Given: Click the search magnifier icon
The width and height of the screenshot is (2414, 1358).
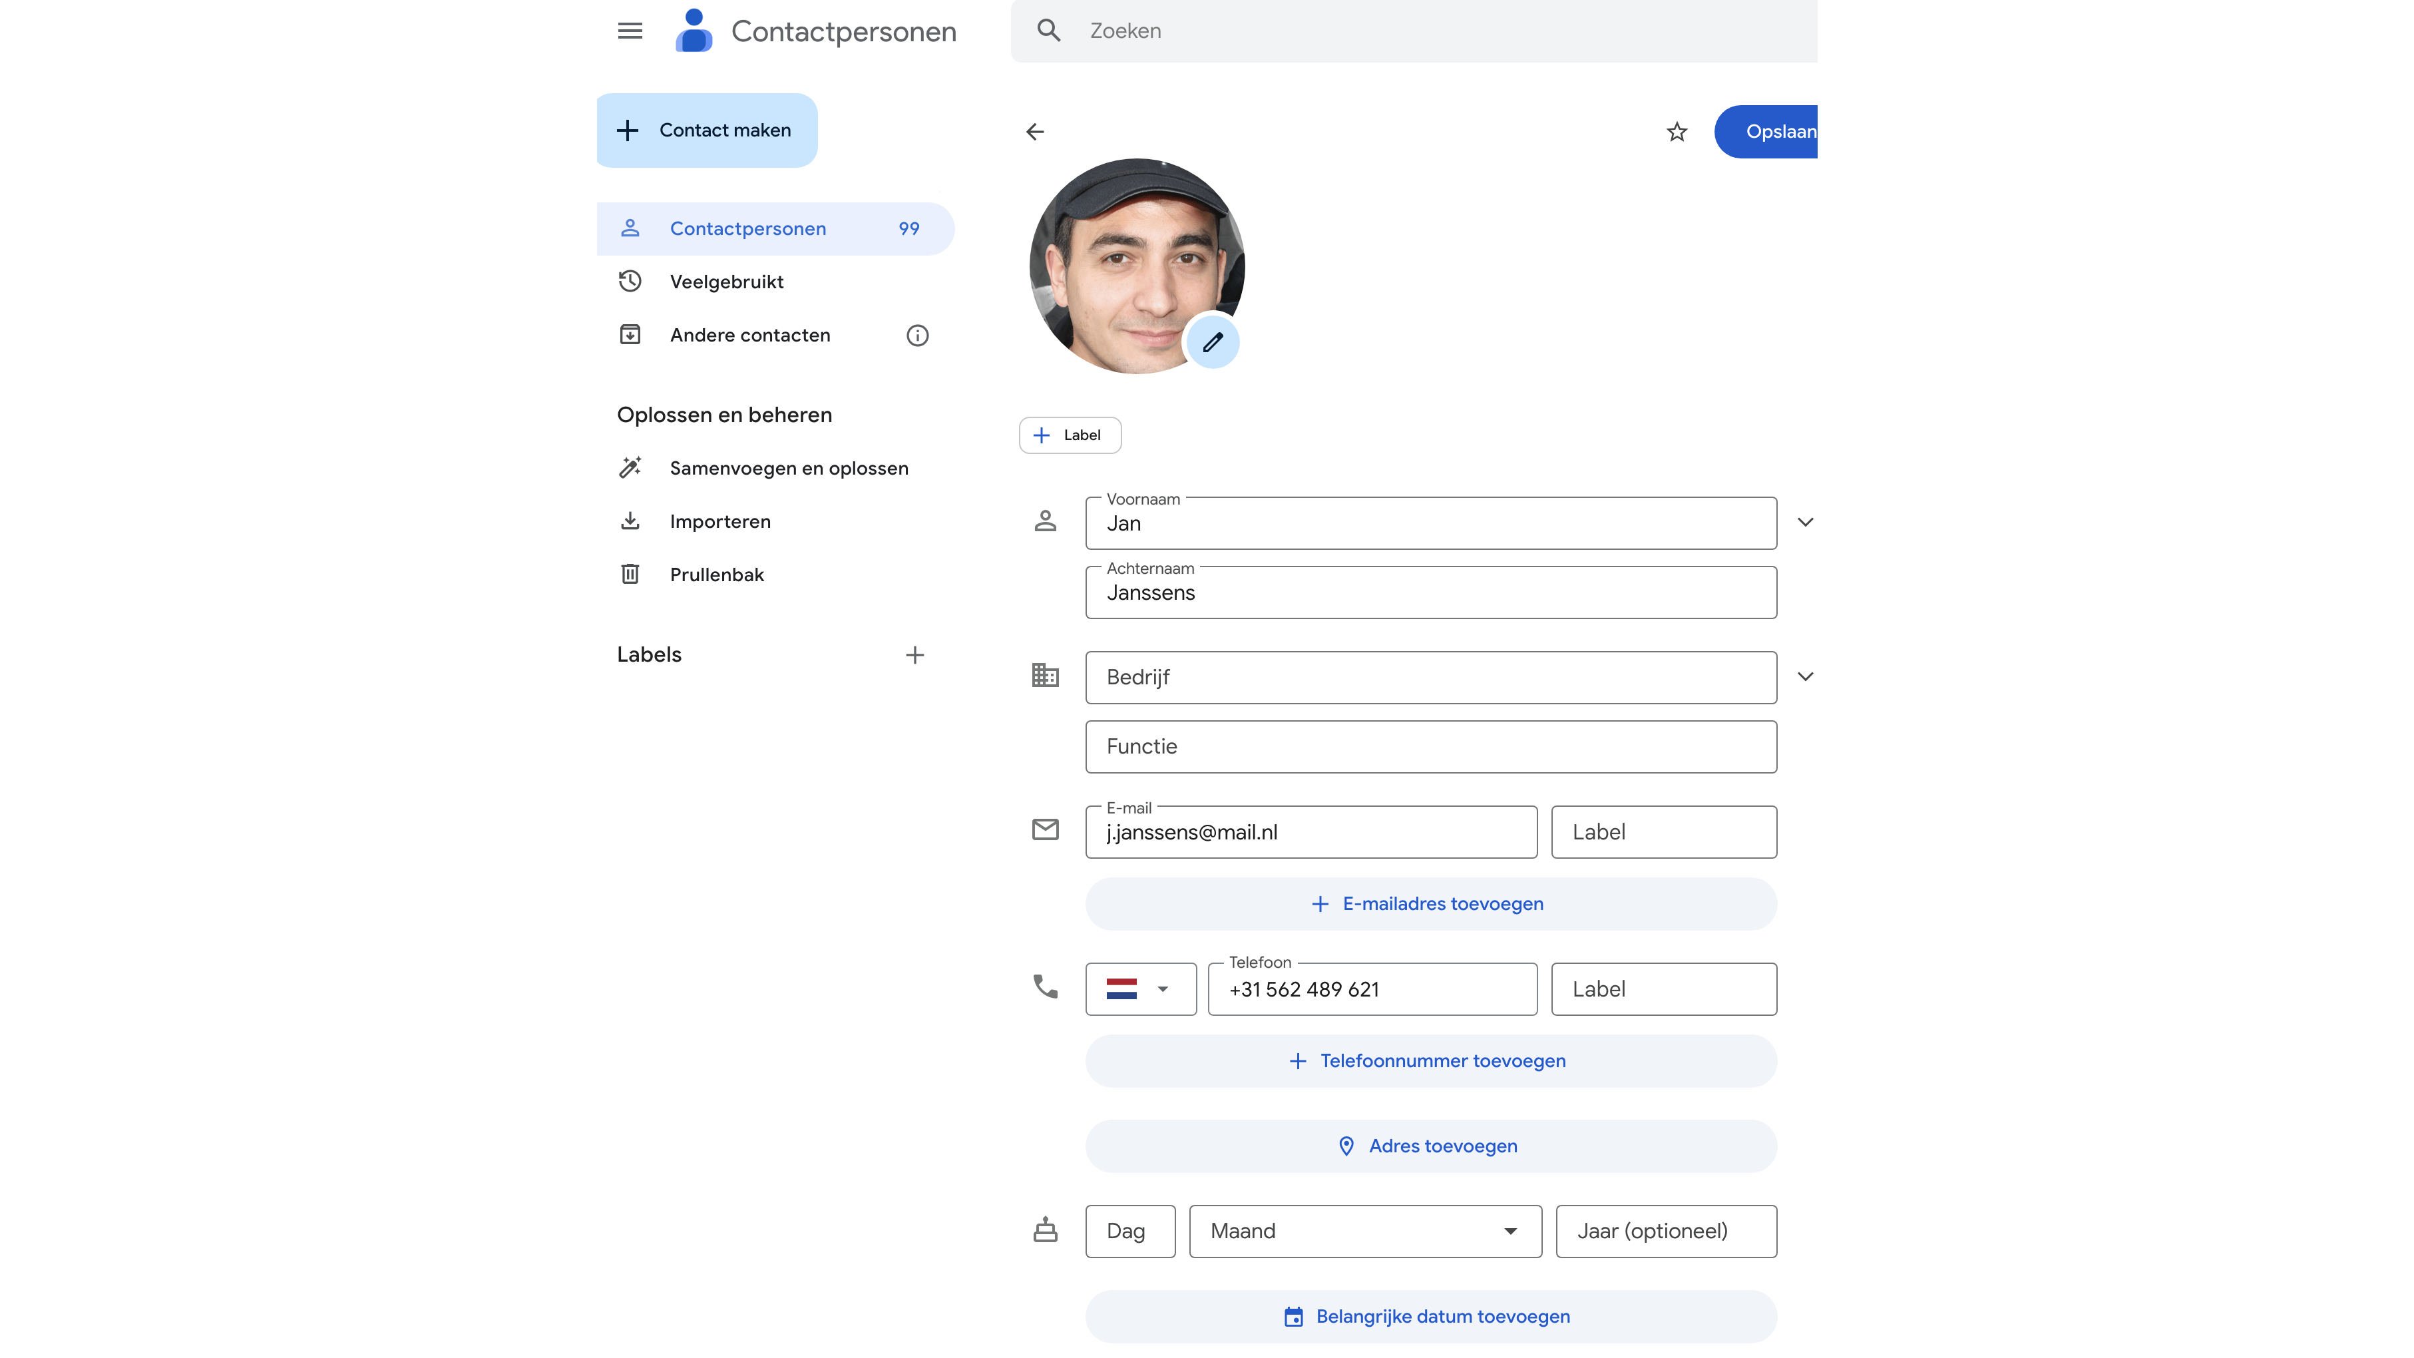Looking at the screenshot, I should pyautogui.click(x=1049, y=31).
